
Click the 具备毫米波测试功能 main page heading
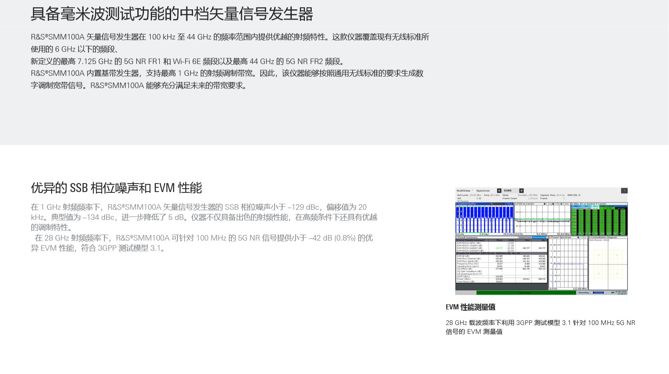[171, 14]
